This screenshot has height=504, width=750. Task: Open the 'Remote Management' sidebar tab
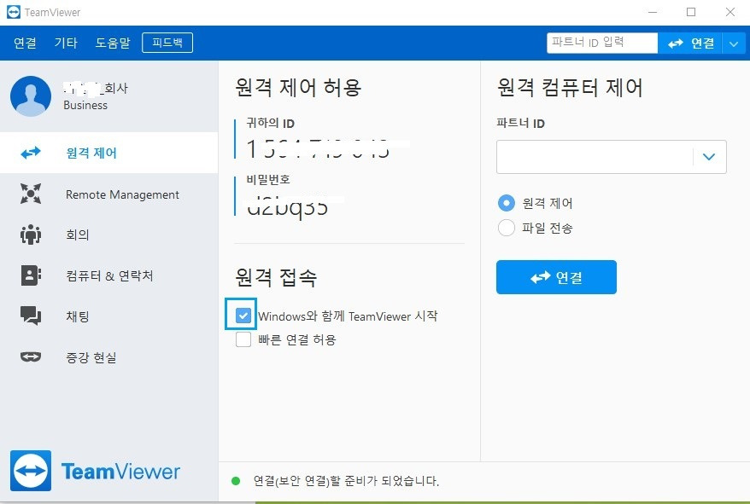pos(109,194)
